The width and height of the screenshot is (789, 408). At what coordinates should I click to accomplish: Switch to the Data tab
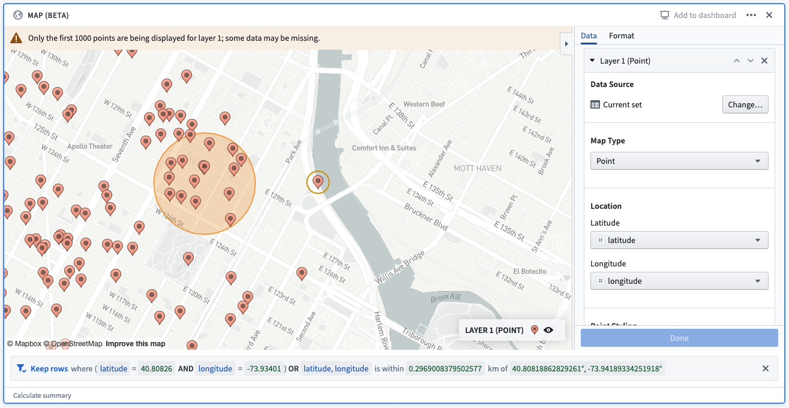[589, 36]
